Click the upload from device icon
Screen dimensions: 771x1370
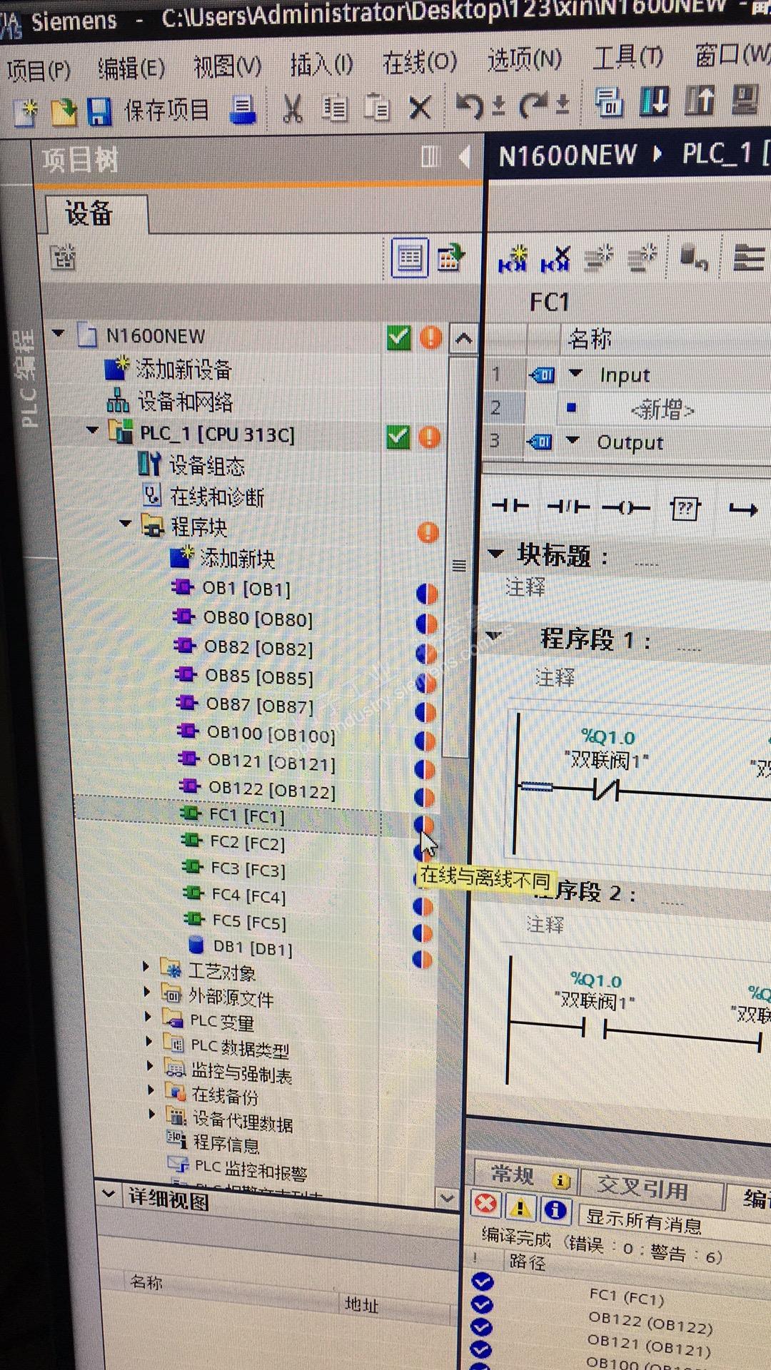[x=700, y=100]
